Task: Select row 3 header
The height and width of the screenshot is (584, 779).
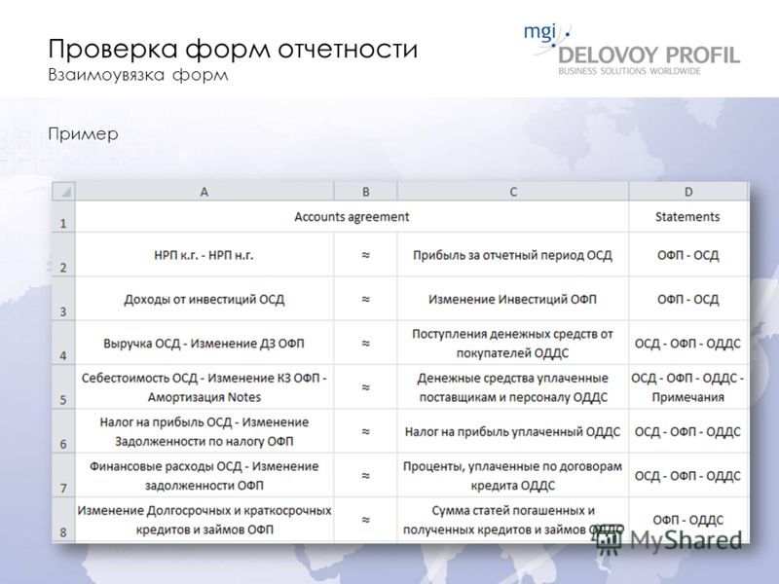Action: pyautogui.click(x=63, y=299)
